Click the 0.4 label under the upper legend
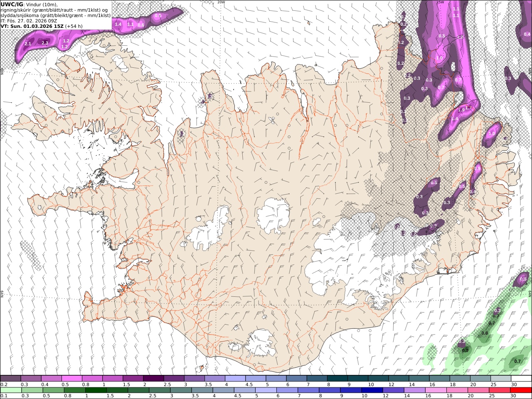 [44, 384]
